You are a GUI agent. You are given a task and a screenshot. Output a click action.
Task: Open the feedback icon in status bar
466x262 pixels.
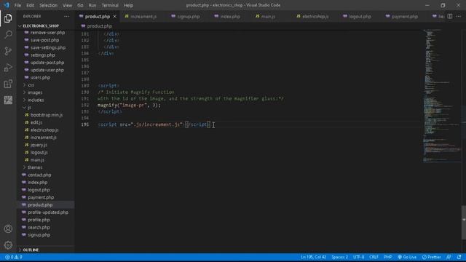click(x=449, y=257)
